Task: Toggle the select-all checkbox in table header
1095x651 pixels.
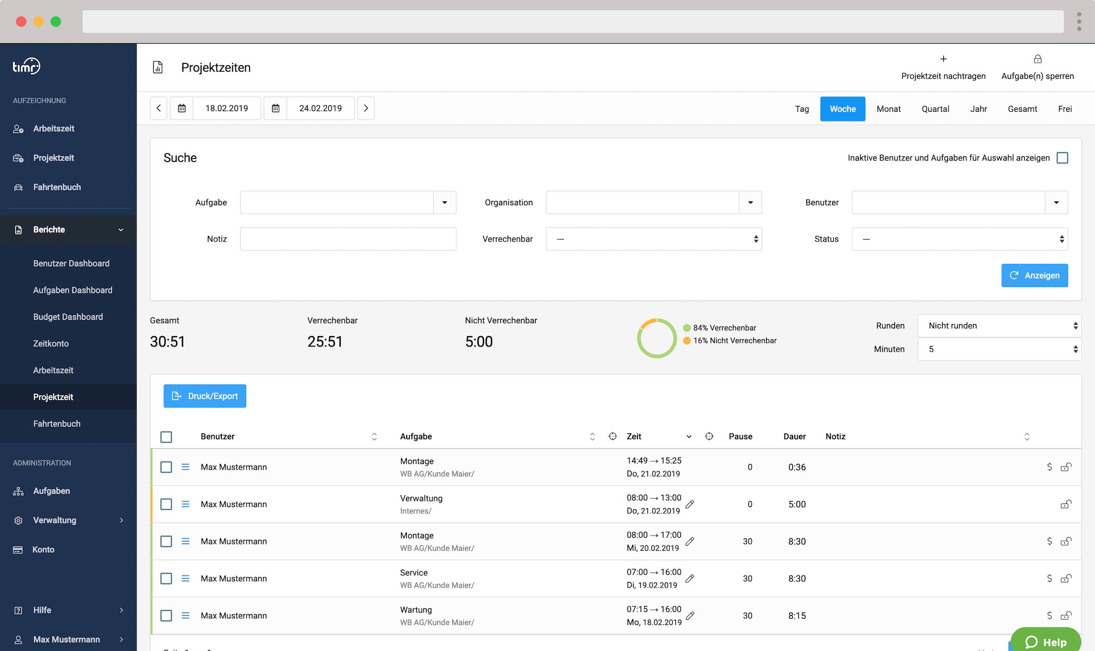Action: click(166, 437)
